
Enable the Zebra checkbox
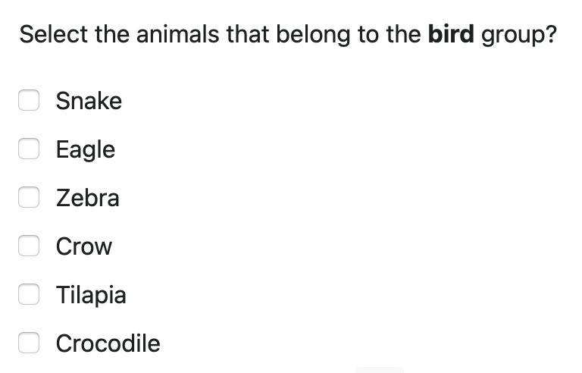29,197
